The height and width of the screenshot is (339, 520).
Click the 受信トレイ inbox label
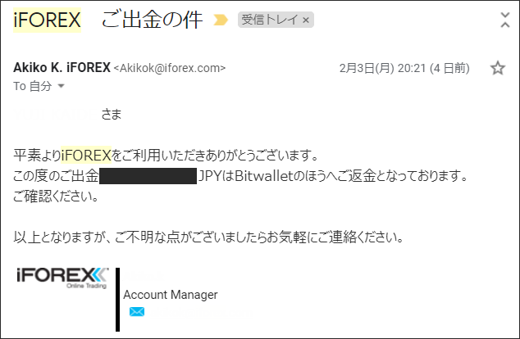270,20
